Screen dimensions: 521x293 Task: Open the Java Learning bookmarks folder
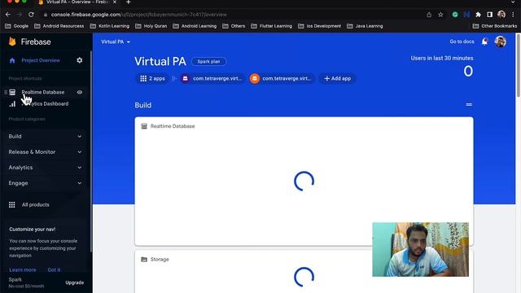(365, 26)
